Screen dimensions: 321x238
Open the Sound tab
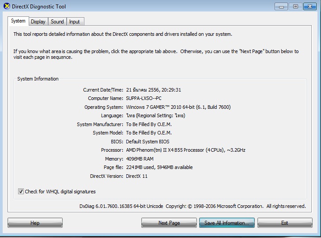pos(57,22)
